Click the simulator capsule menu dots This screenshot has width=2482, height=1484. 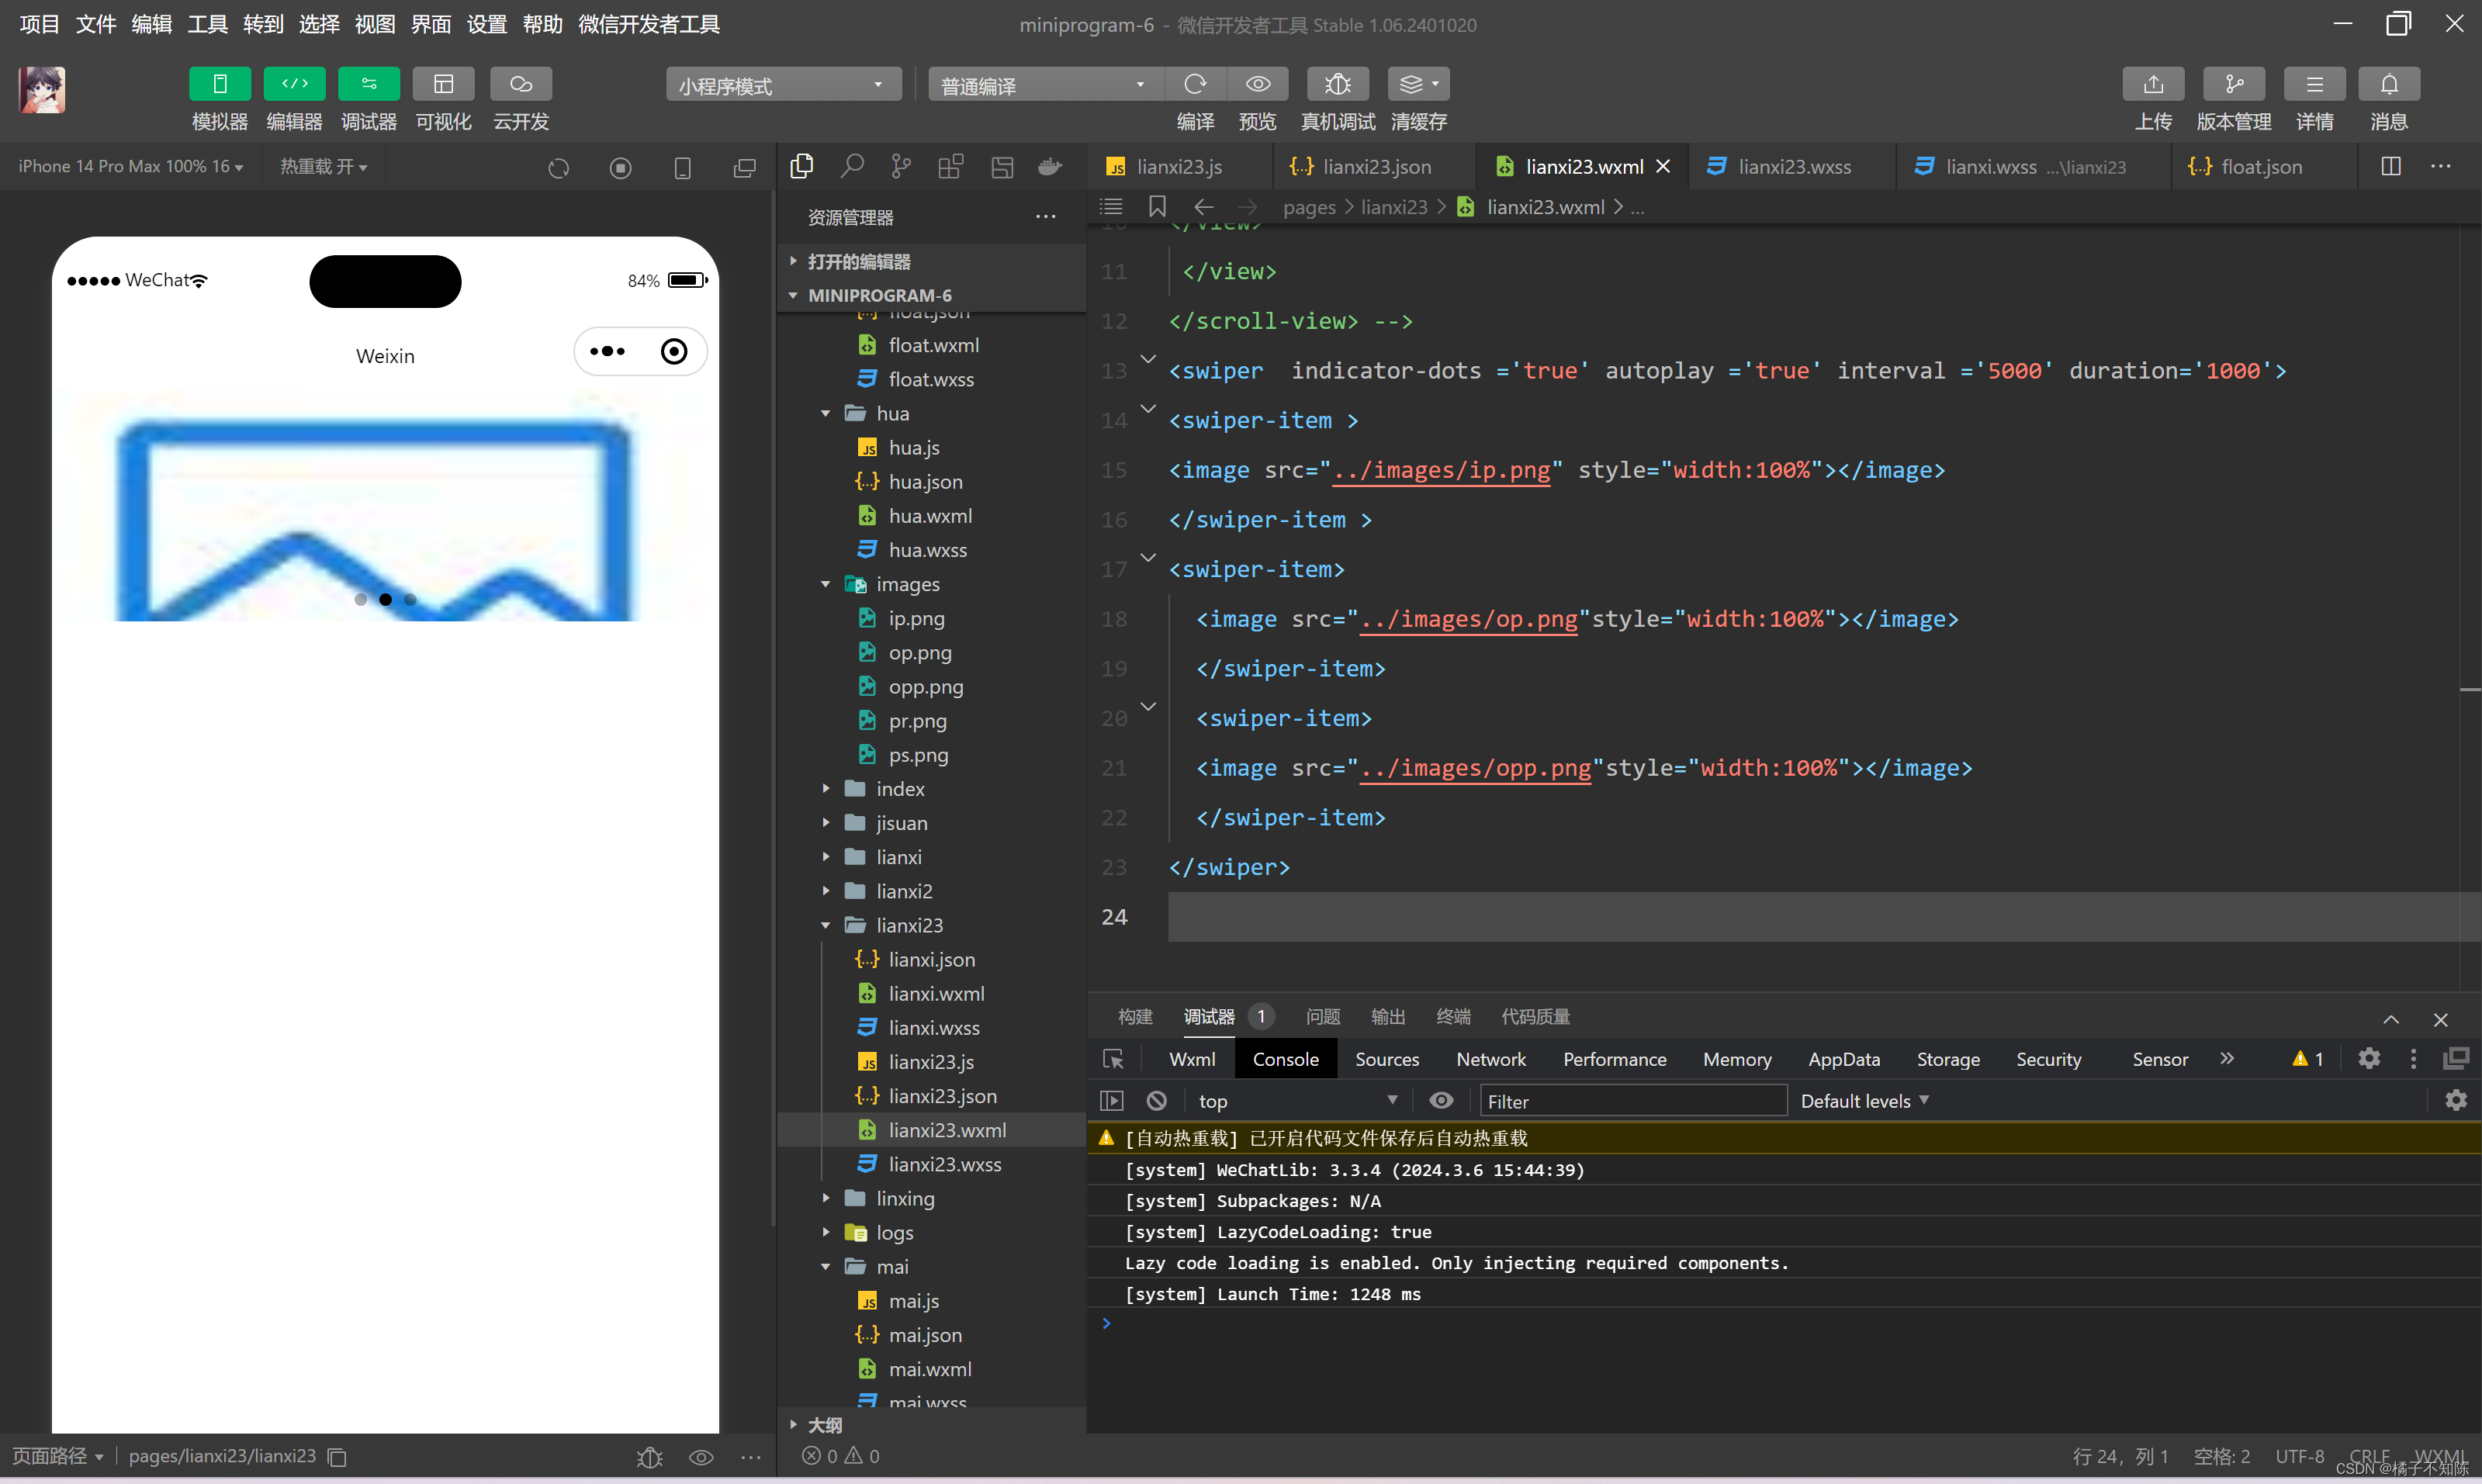pos(608,351)
